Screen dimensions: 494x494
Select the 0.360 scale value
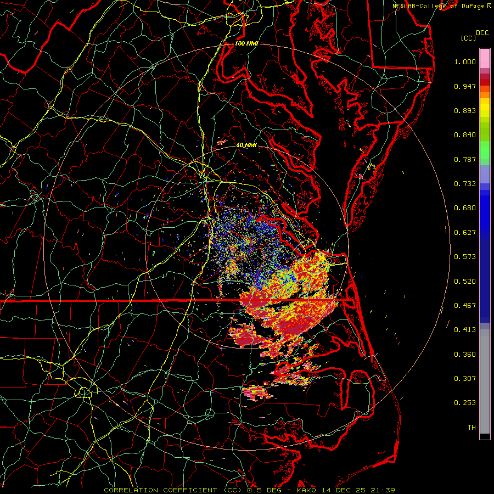(x=465, y=355)
